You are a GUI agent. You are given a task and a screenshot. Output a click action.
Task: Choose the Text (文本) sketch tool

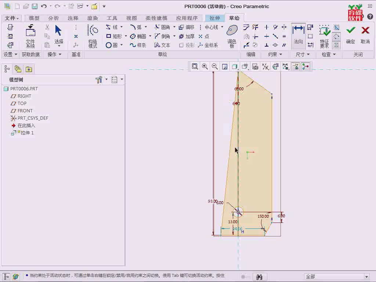tap(162, 45)
